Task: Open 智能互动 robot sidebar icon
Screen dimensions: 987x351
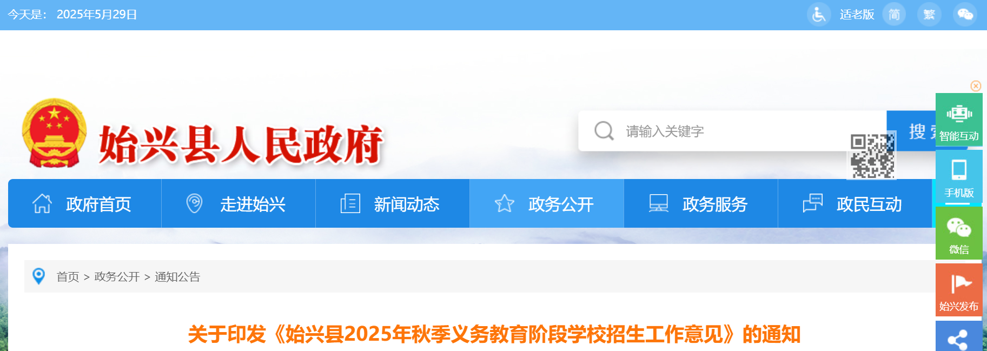Action: point(959,120)
